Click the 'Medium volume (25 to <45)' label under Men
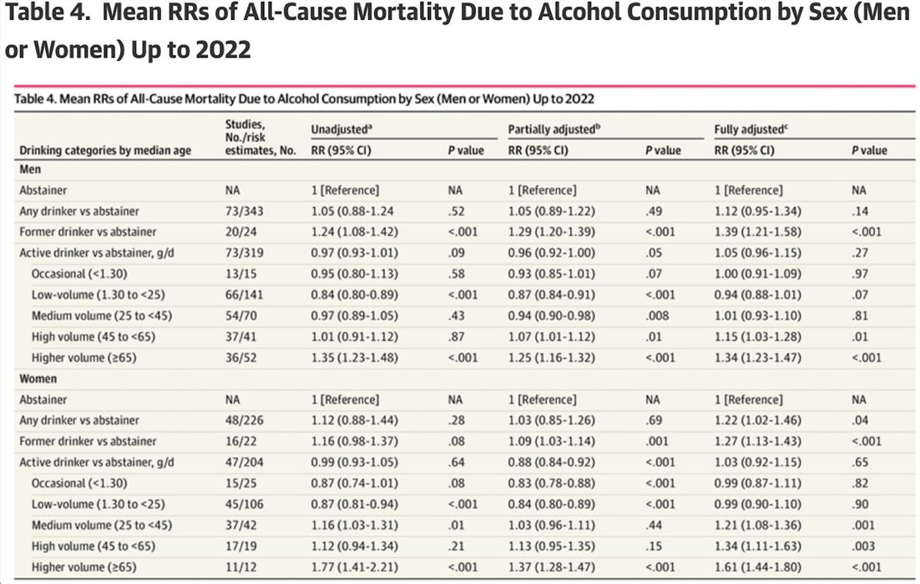Image resolution: width=920 pixels, height=584 pixels. (x=93, y=315)
